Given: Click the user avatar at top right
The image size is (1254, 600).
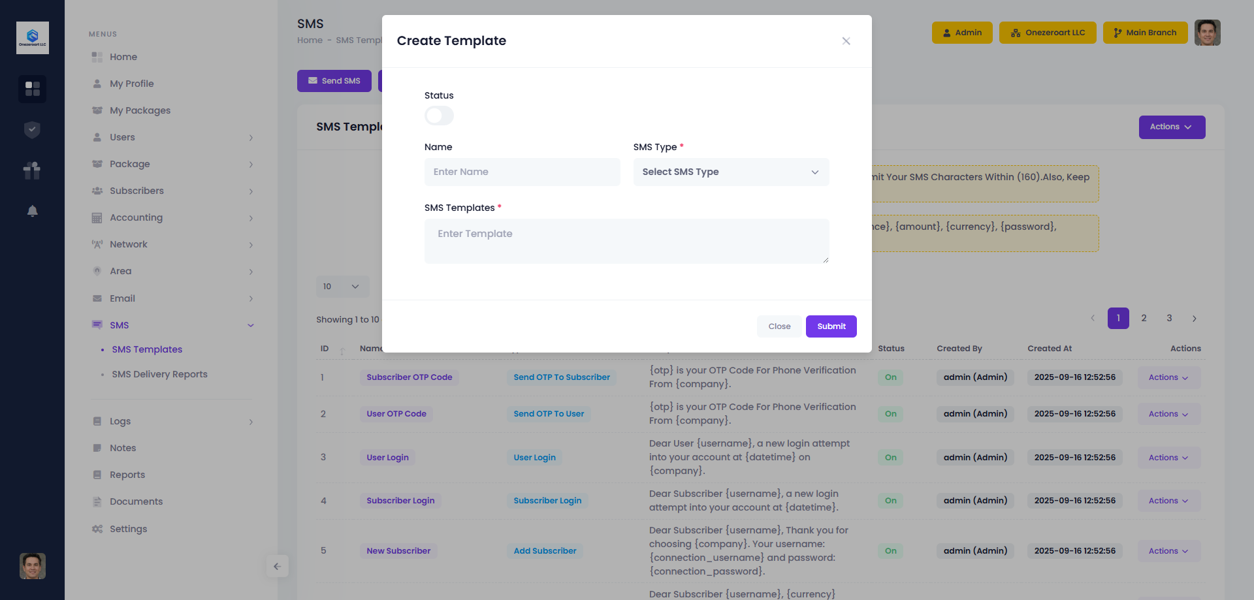Looking at the screenshot, I should [x=1207, y=33].
